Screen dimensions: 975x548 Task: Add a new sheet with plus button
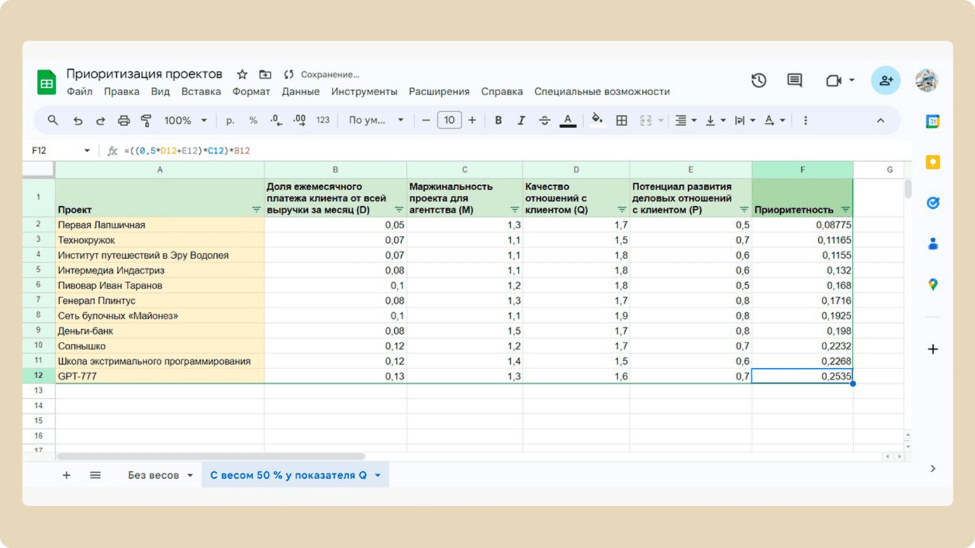point(66,475)
